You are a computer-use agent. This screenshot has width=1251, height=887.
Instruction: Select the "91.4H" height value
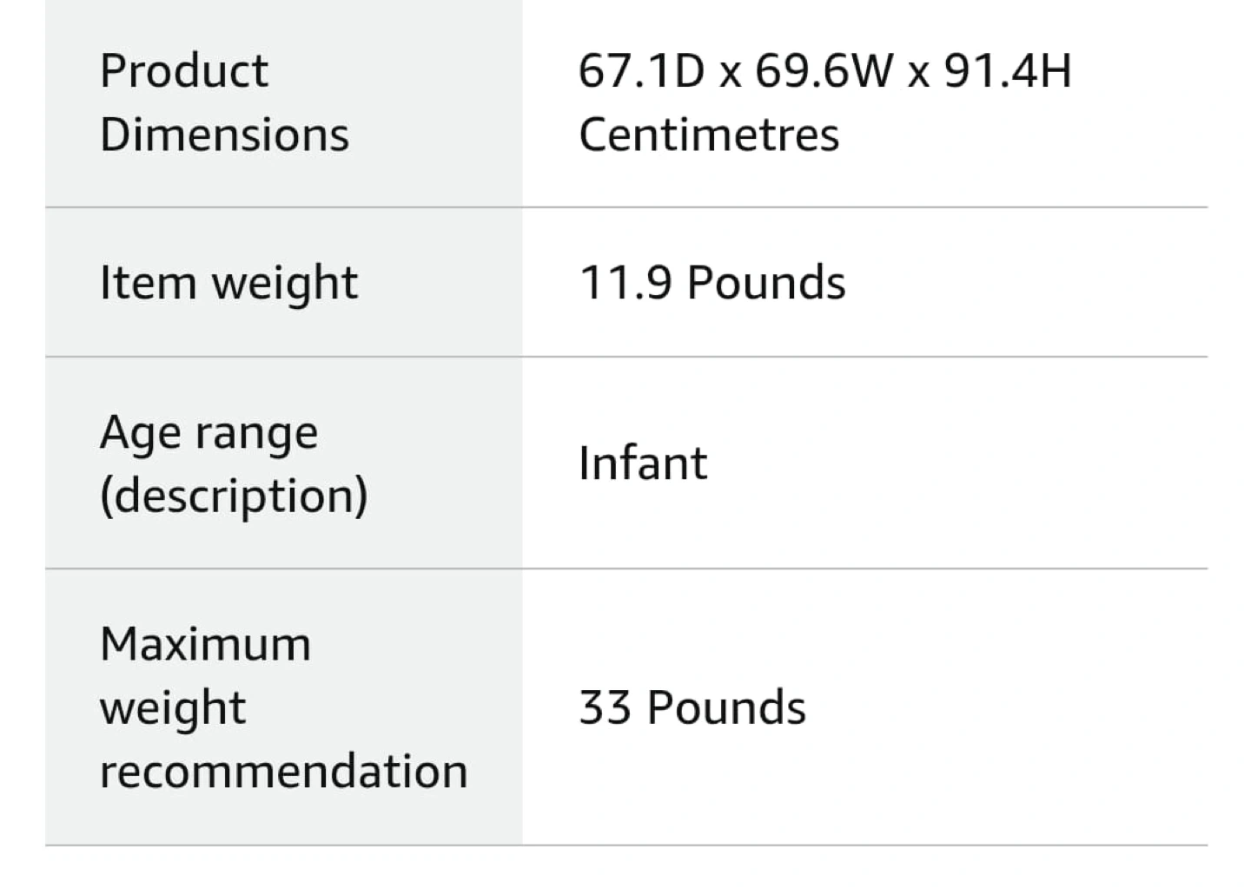(x=1008, y=70)
